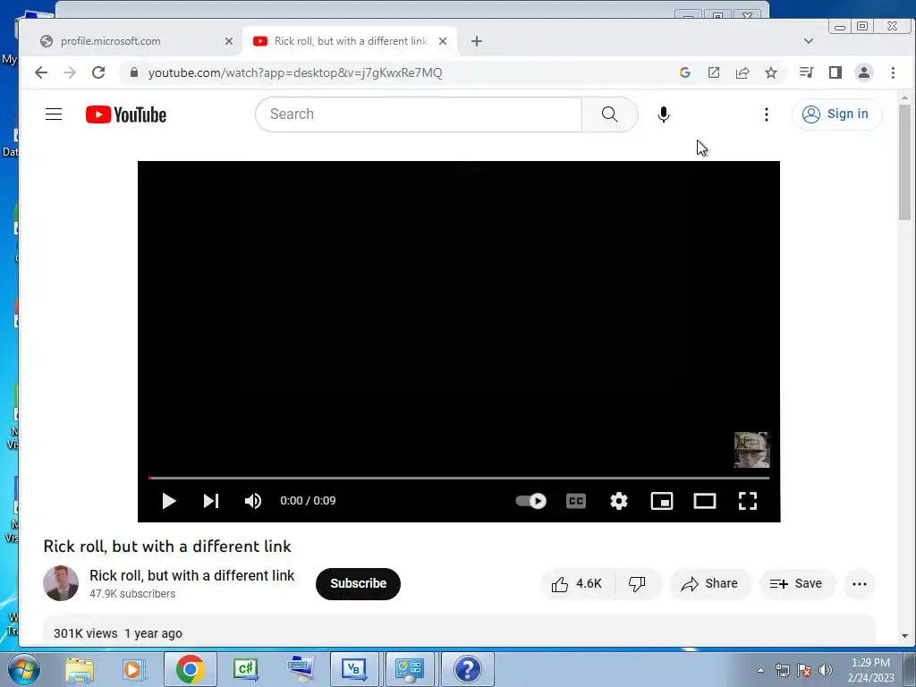Click the video progress bar
Viewport: 916px width, 687px height.
[x=459, y=478]
